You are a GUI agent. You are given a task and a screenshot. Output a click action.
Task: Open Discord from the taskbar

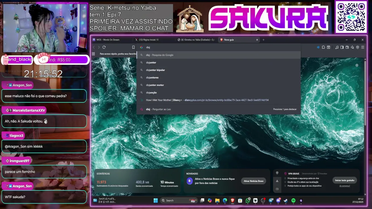coord(278,200)
